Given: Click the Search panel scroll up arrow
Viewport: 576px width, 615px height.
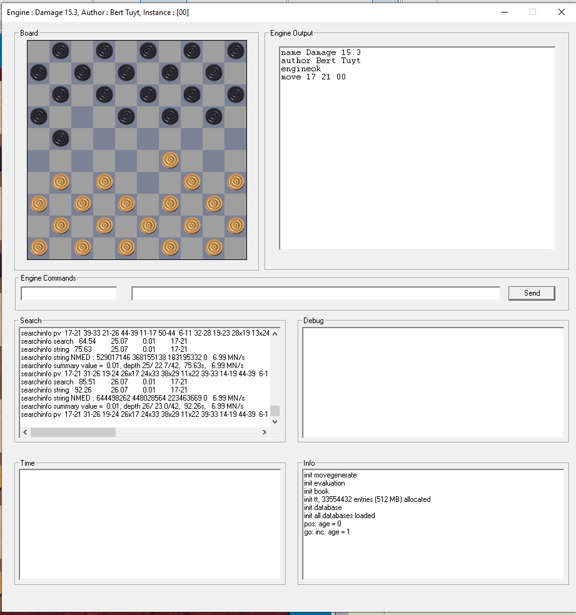Looking at the screenshot, I should pyautogui.click(x=275, y=333).
